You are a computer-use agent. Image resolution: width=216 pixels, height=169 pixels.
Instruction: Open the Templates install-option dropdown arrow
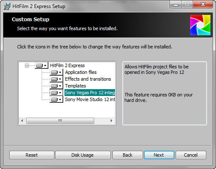click(x=60, y=86)
